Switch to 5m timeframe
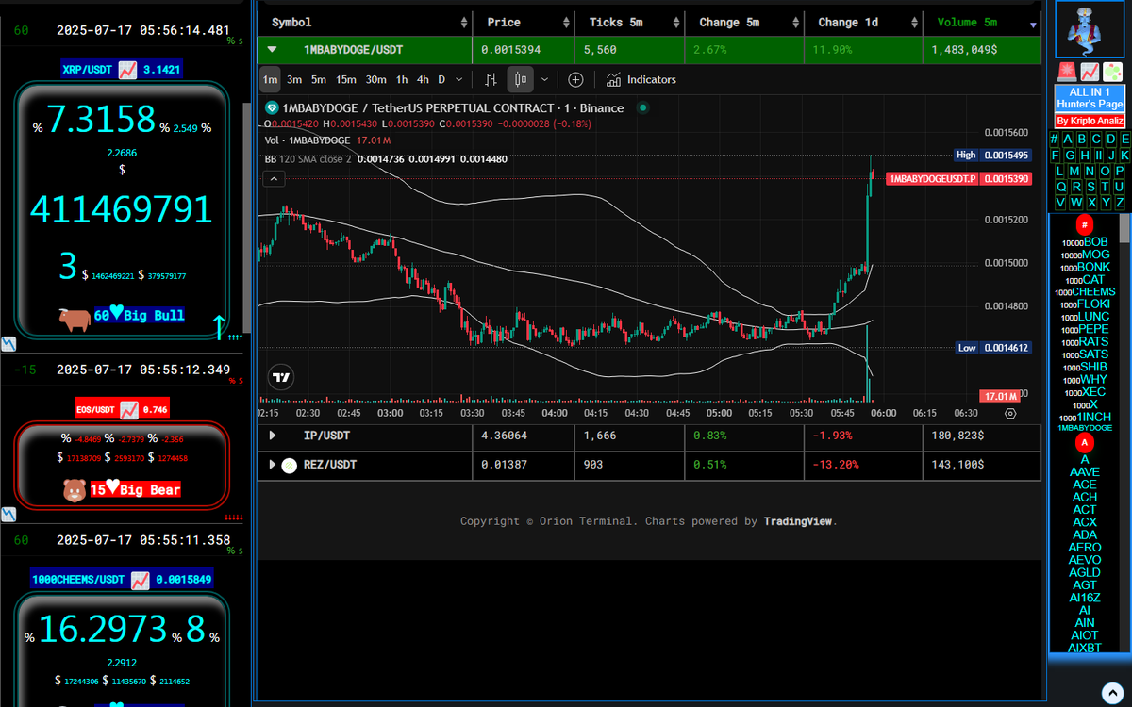Screen dimensions: 1132x707 click(319, 80)
